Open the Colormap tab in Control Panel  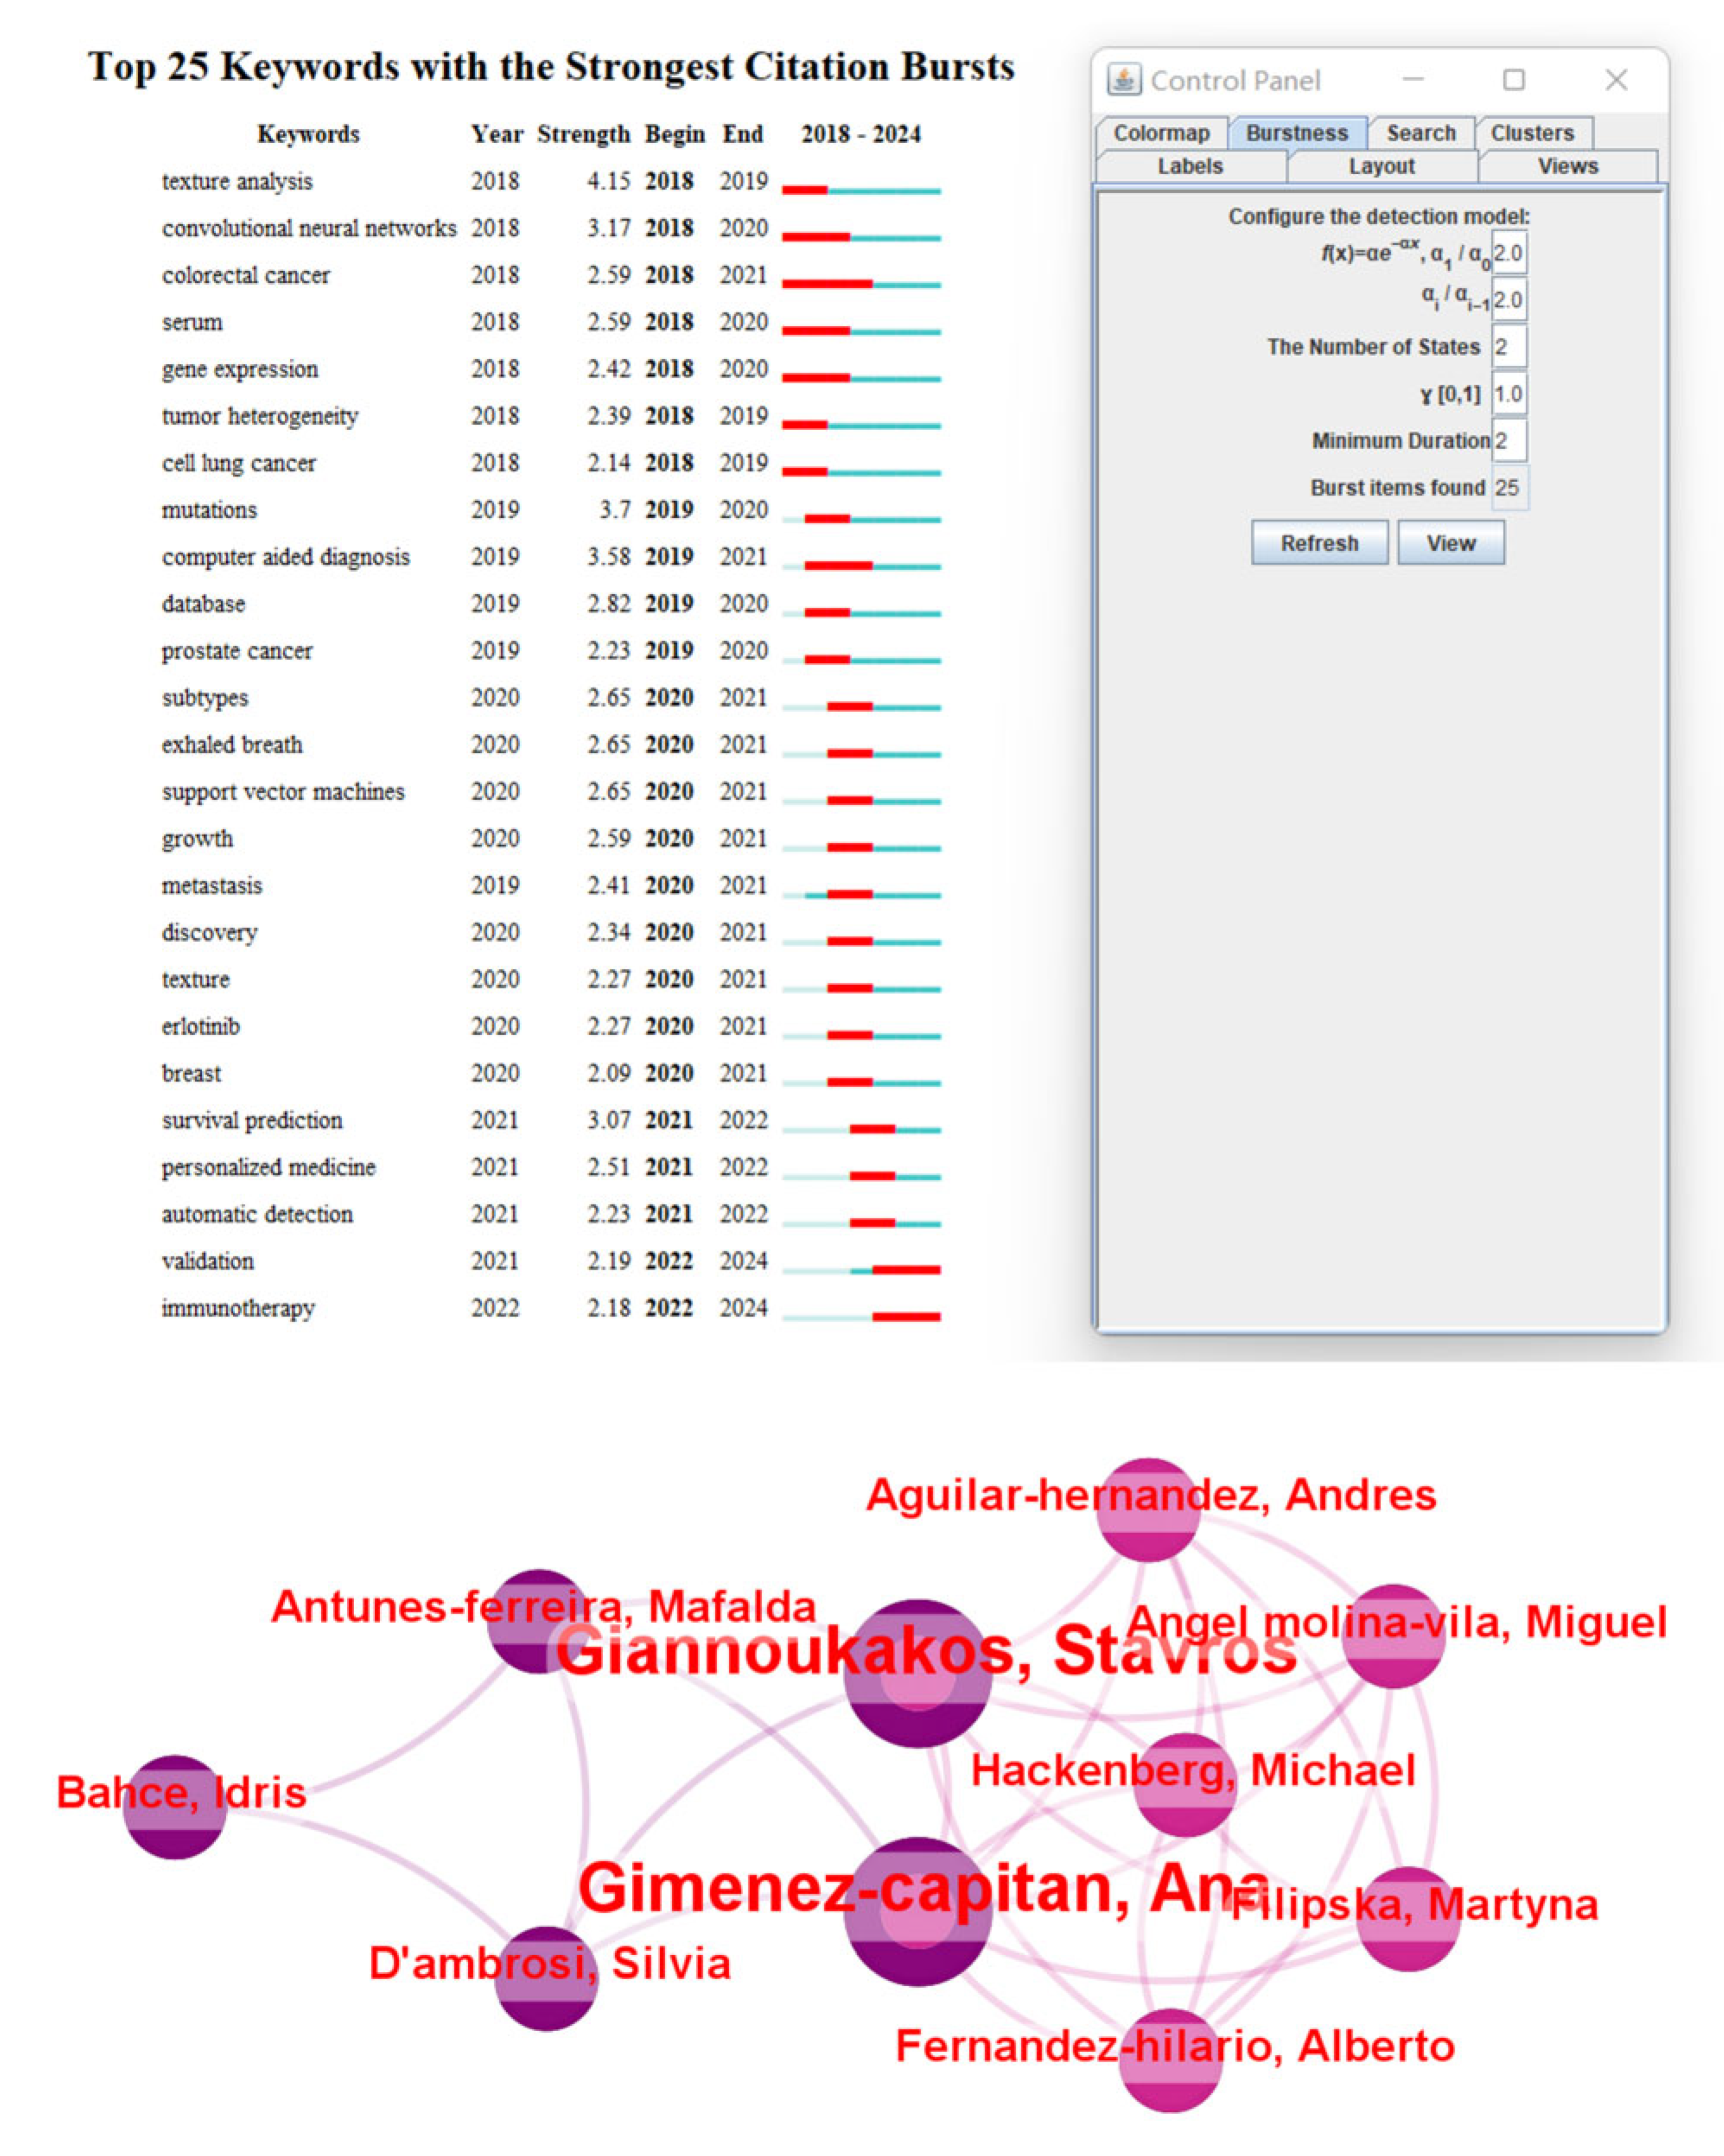(x=1161, y=133)
